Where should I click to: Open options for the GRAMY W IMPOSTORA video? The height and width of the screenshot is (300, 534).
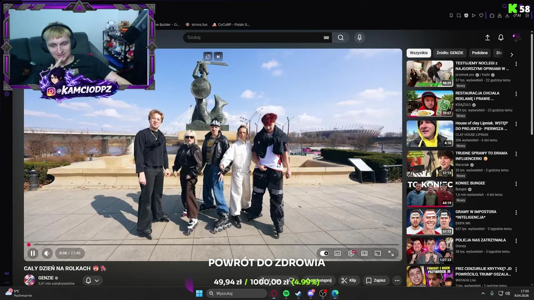coord(516,212)
